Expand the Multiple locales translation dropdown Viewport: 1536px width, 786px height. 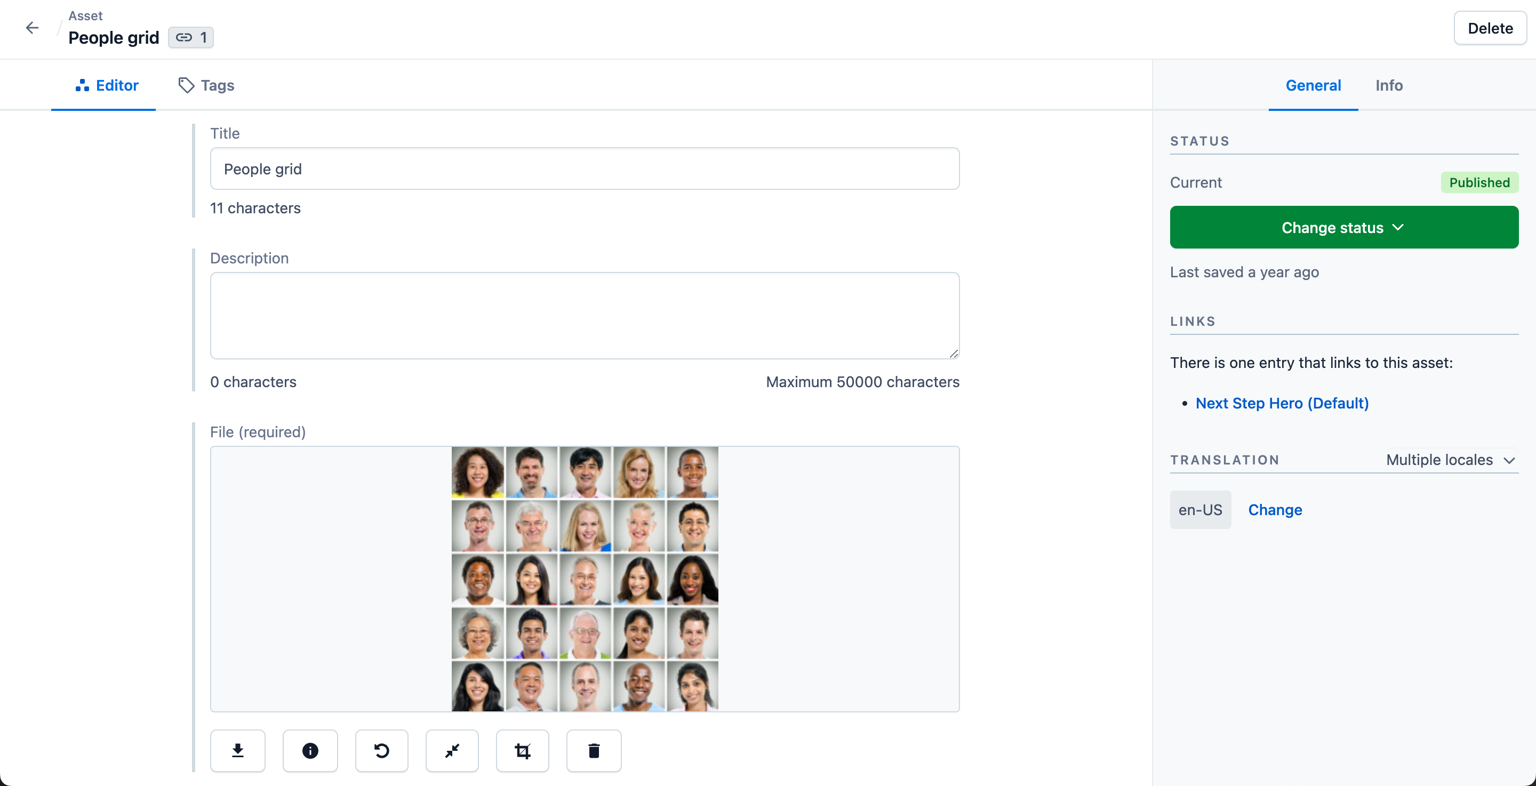1453,459
